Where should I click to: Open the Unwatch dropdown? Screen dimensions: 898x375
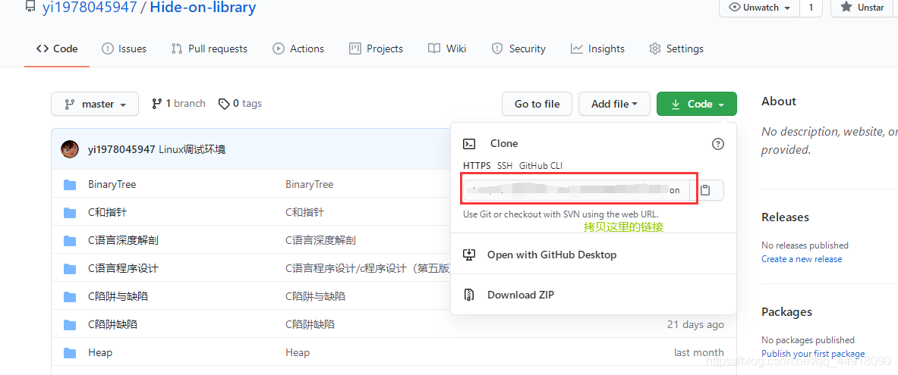[759, 8]
